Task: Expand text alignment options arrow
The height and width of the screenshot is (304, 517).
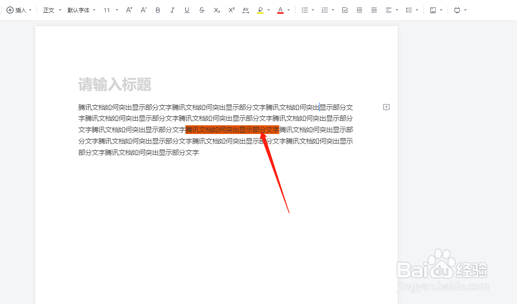Action: click(x=397, y=10)
